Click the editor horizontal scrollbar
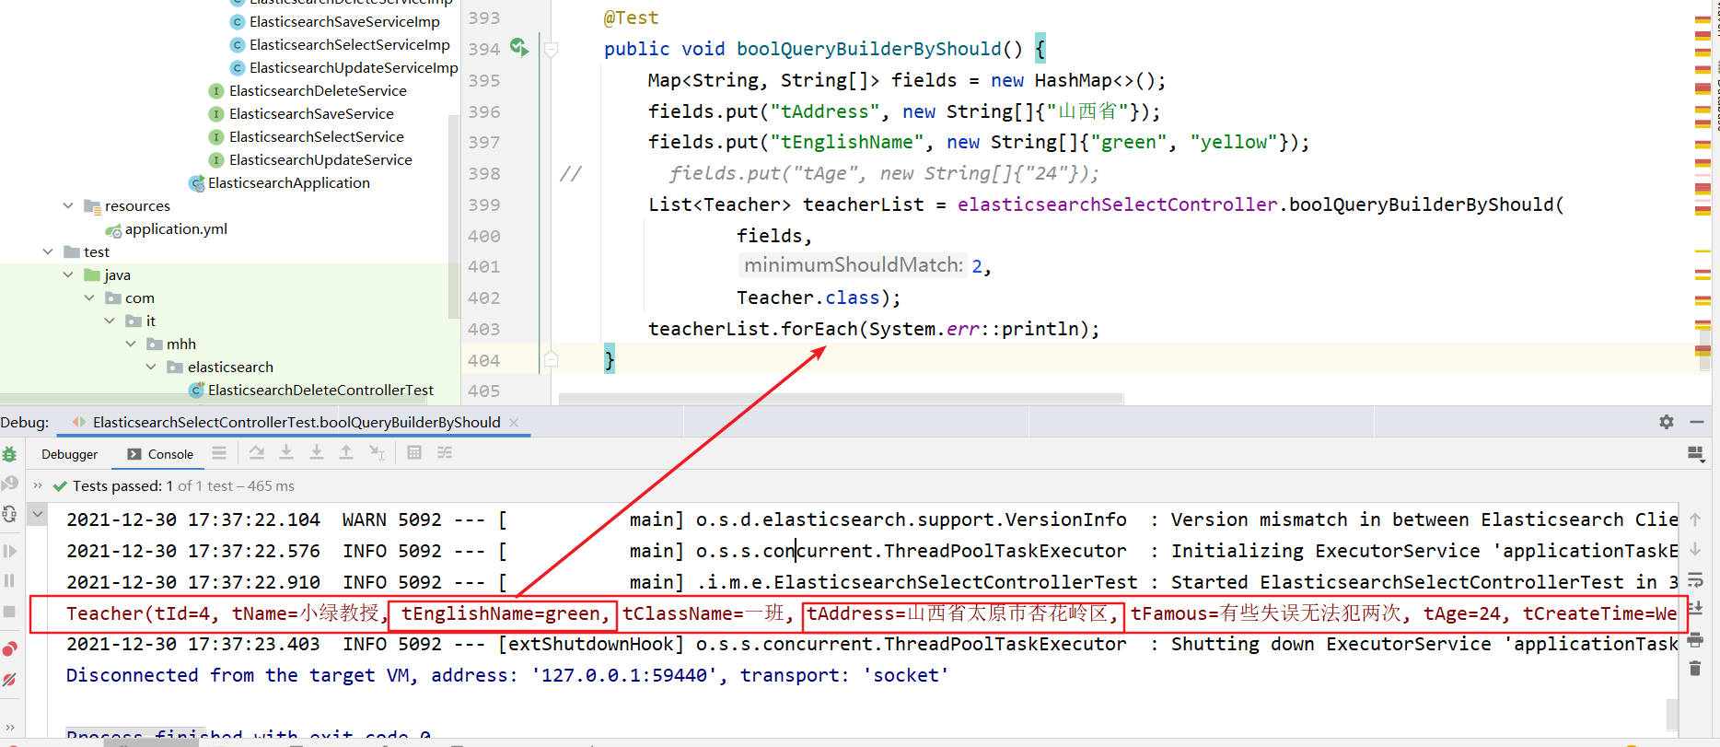Viewport: 1720px width, 747px height. [x=841, y=399]
